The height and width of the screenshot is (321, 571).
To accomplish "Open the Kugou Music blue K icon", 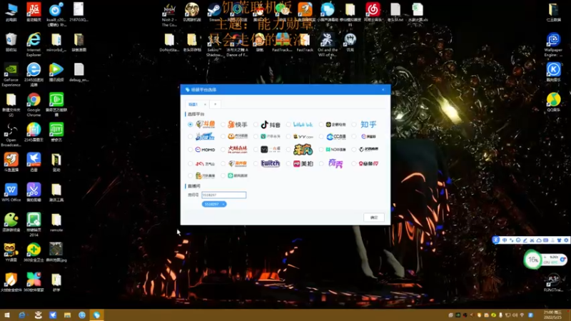I will (x=554, y=72).
